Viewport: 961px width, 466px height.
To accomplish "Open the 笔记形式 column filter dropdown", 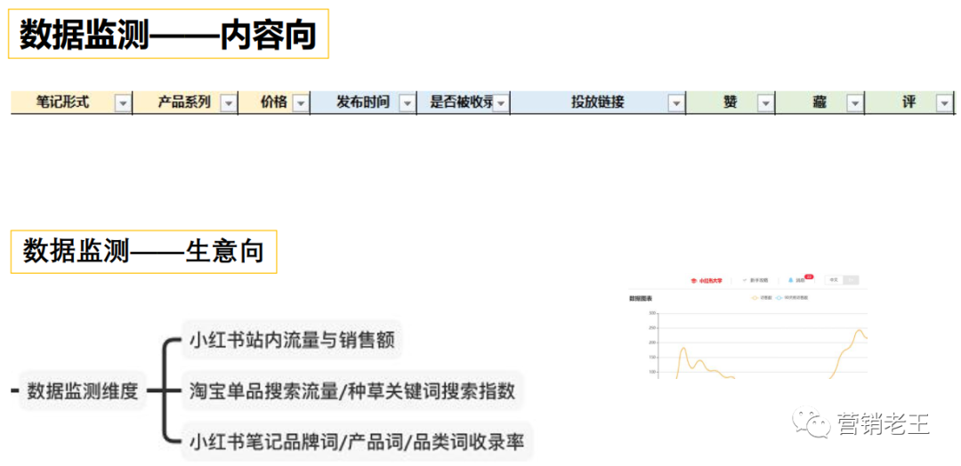I will (123, 103).
